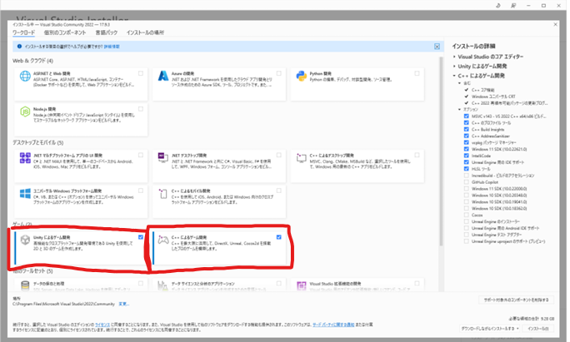Switch to the Workloads tab

pos(23,32)
